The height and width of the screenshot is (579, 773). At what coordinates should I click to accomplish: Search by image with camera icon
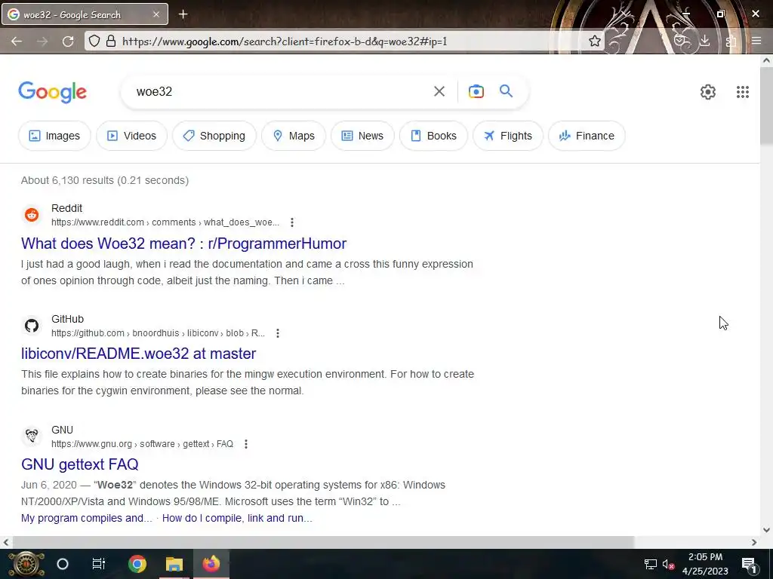(x=476, y=91)
